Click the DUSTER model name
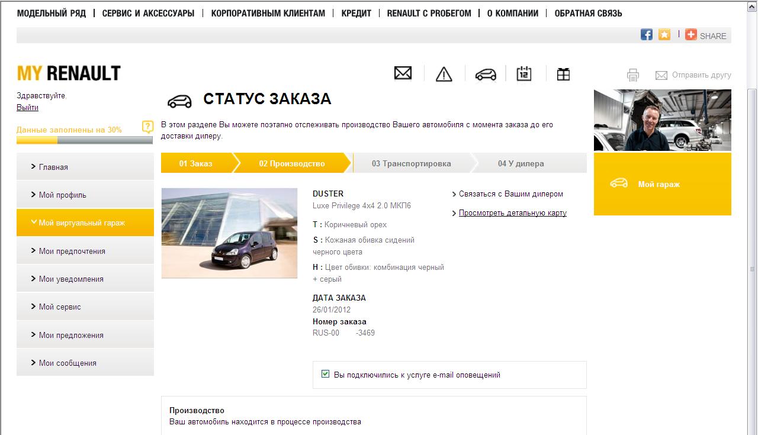 (328, 194)
